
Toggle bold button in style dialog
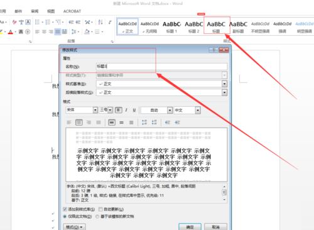[x=119, y=110]
